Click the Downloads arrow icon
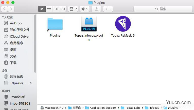 pyautogui.click(x=6, y=63)
